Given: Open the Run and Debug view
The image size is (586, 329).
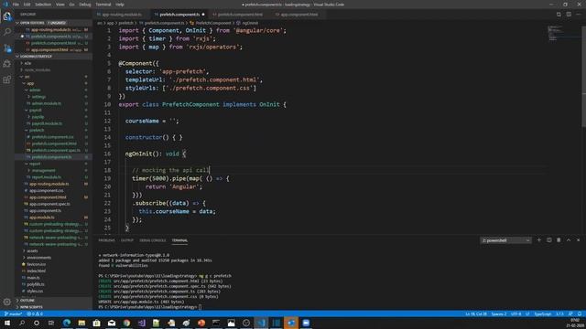Looking at the screenshot, I should [x=7, y=64].
